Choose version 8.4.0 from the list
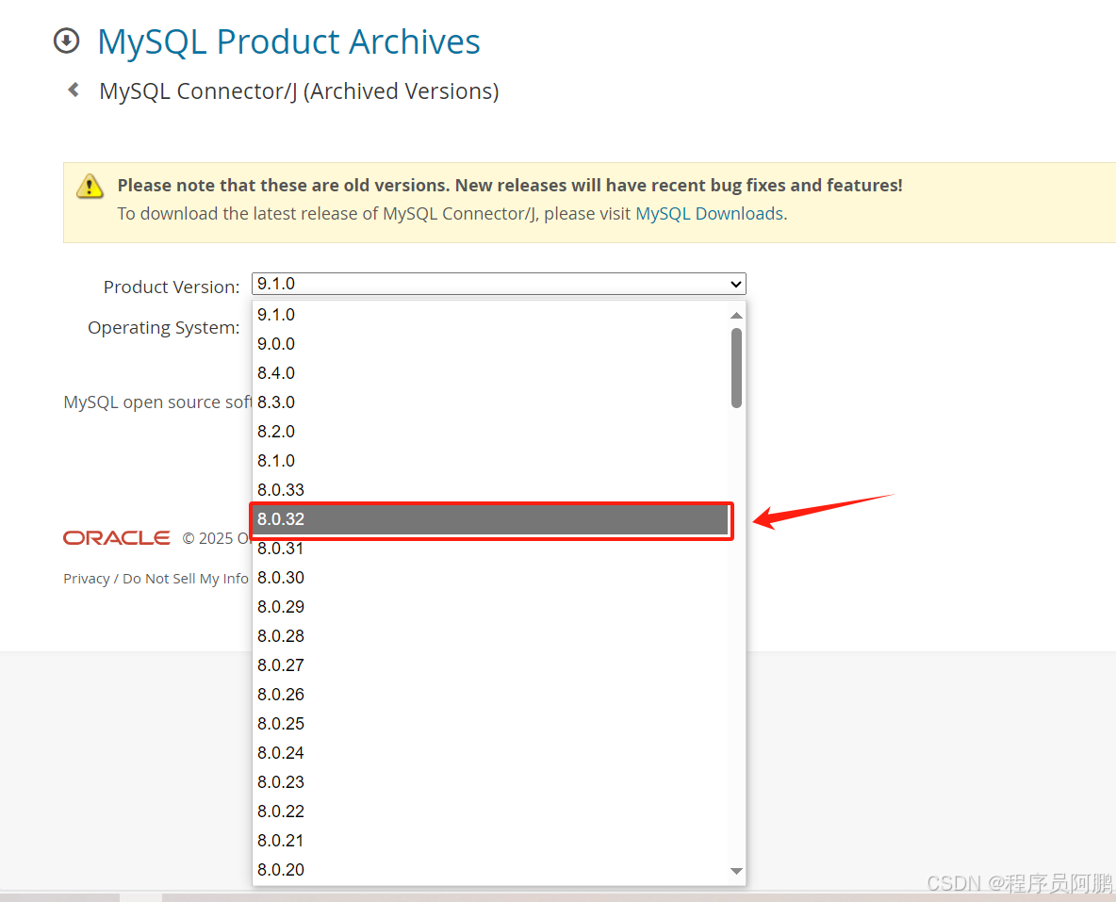The height and width of the screenshot is (902, 1116). (x=491, y=373)
